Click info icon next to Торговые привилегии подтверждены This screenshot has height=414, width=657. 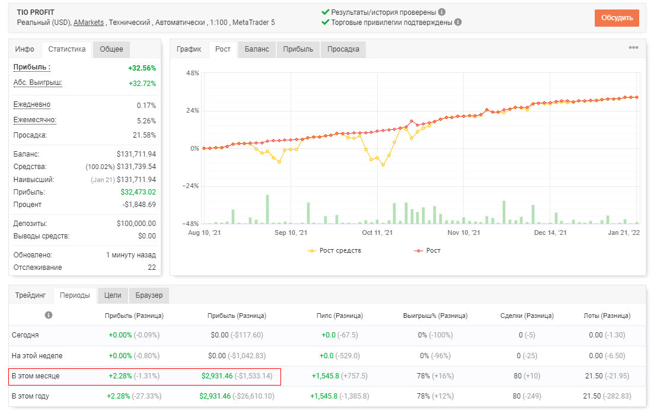pos(458,22)
